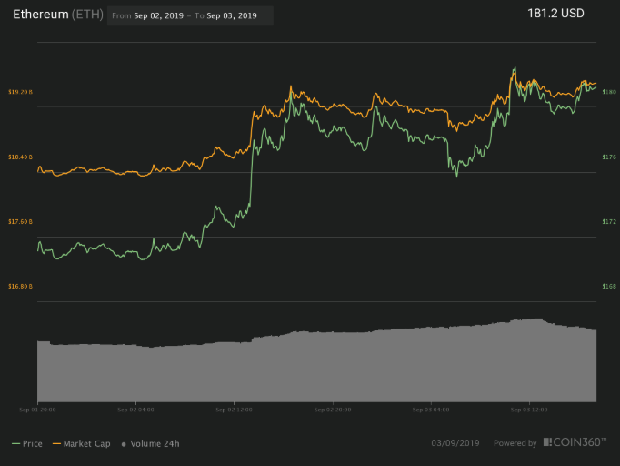Viewport: 620px width, 466px height.
Task: Toggle the Volume 24h legend entry
Action: point(150,444)
